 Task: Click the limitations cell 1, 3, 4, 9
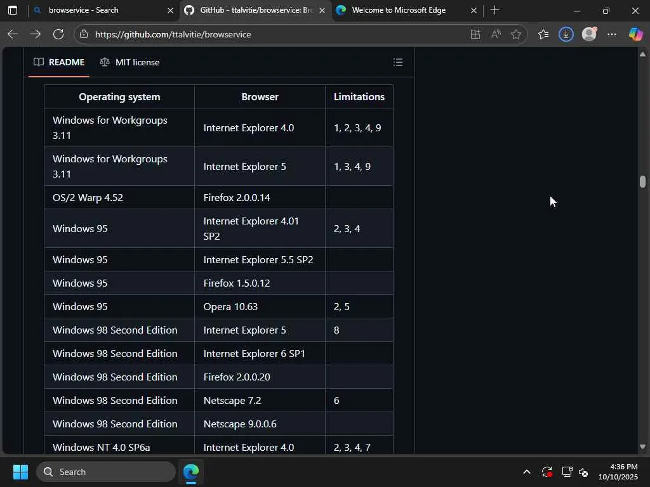359,167
